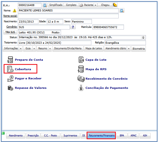Click the yellow icon next to Chegou
The image size is (159, 142).
(115, 5)
